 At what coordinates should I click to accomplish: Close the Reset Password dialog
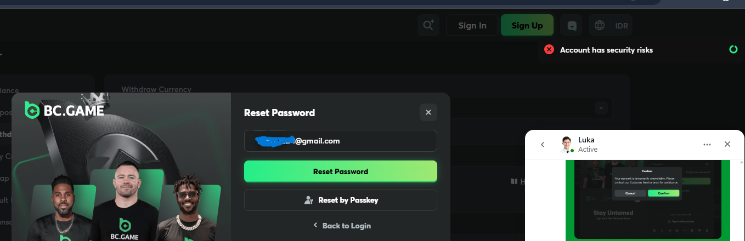pos(428,112)
